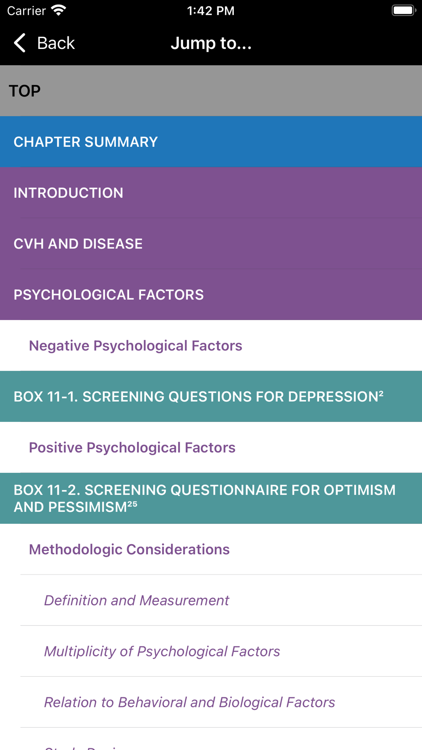Jump to INTRODUCTION section
The image size is (422, 750).
211,193
